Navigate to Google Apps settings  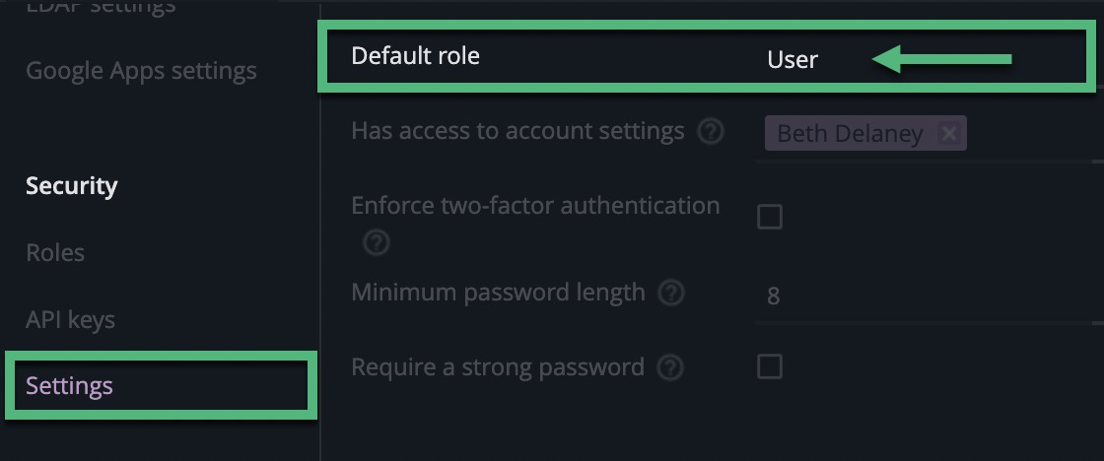click(x=141, y=71)
